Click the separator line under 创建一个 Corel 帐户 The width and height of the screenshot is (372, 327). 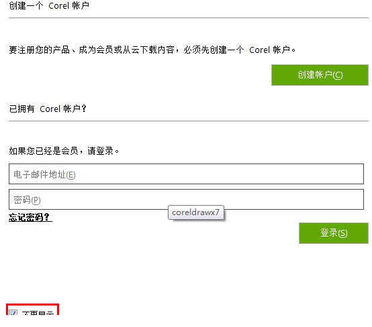point(189,18)
